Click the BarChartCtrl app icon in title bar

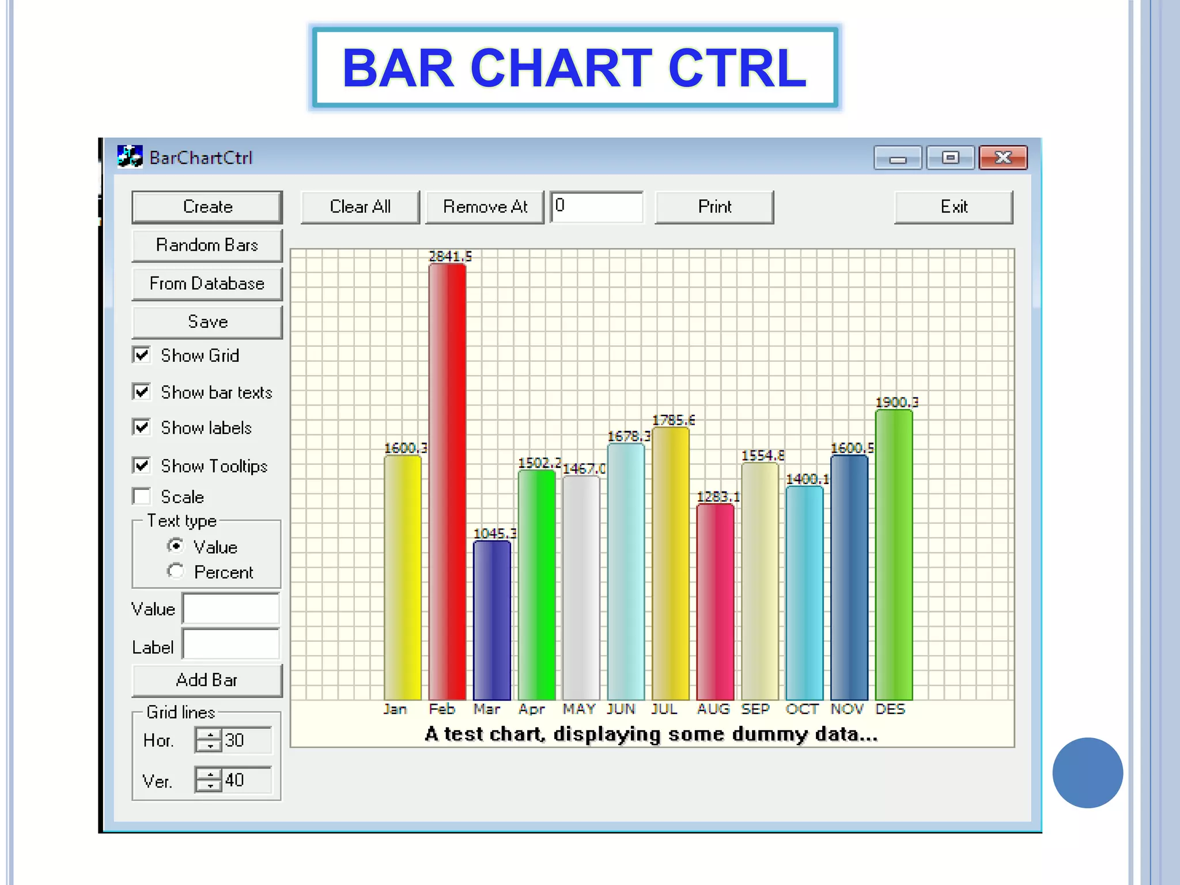tap(130, 157)
